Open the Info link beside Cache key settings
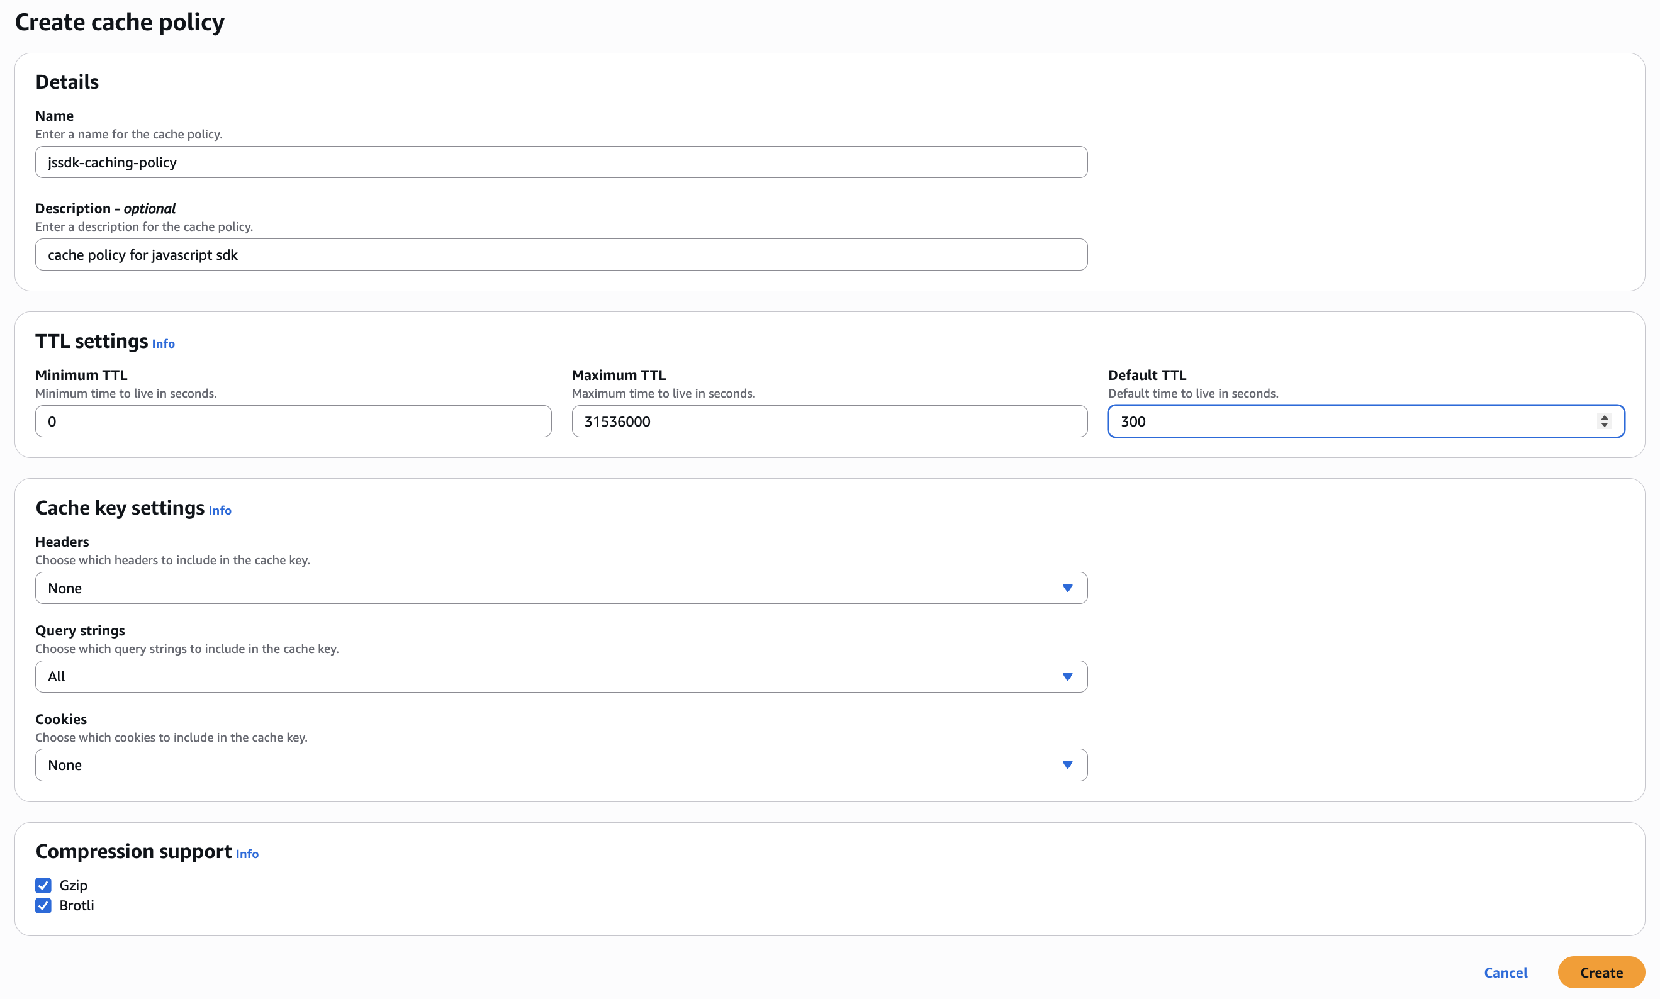Image resolution: width=1660 pixels, height=999 pixels. [220, 511]
